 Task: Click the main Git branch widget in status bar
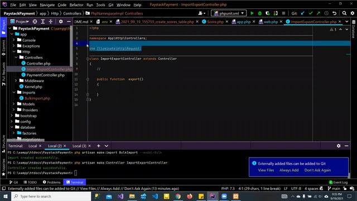point(334,189)
